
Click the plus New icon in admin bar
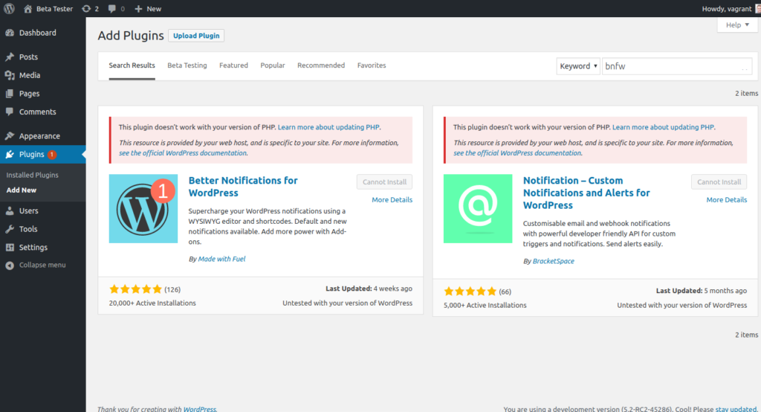pos(138,9)
